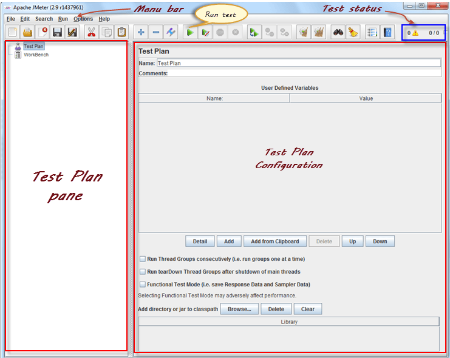
Task: Click the Browse... classpath button
Action: (x=239, y=309)
